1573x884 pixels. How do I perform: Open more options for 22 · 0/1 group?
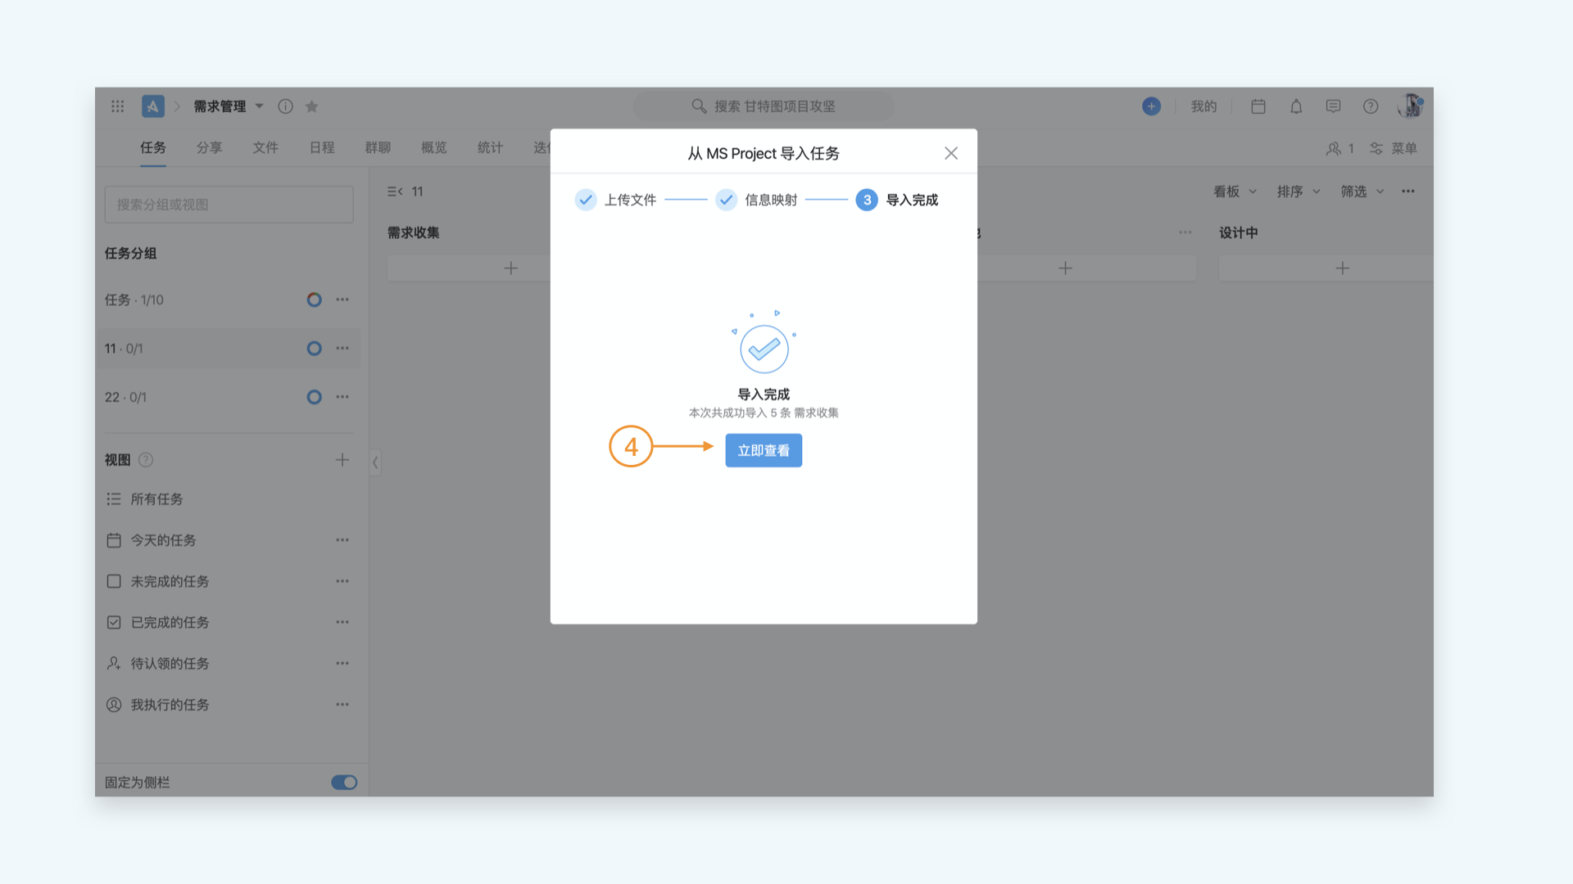point(342,397)
